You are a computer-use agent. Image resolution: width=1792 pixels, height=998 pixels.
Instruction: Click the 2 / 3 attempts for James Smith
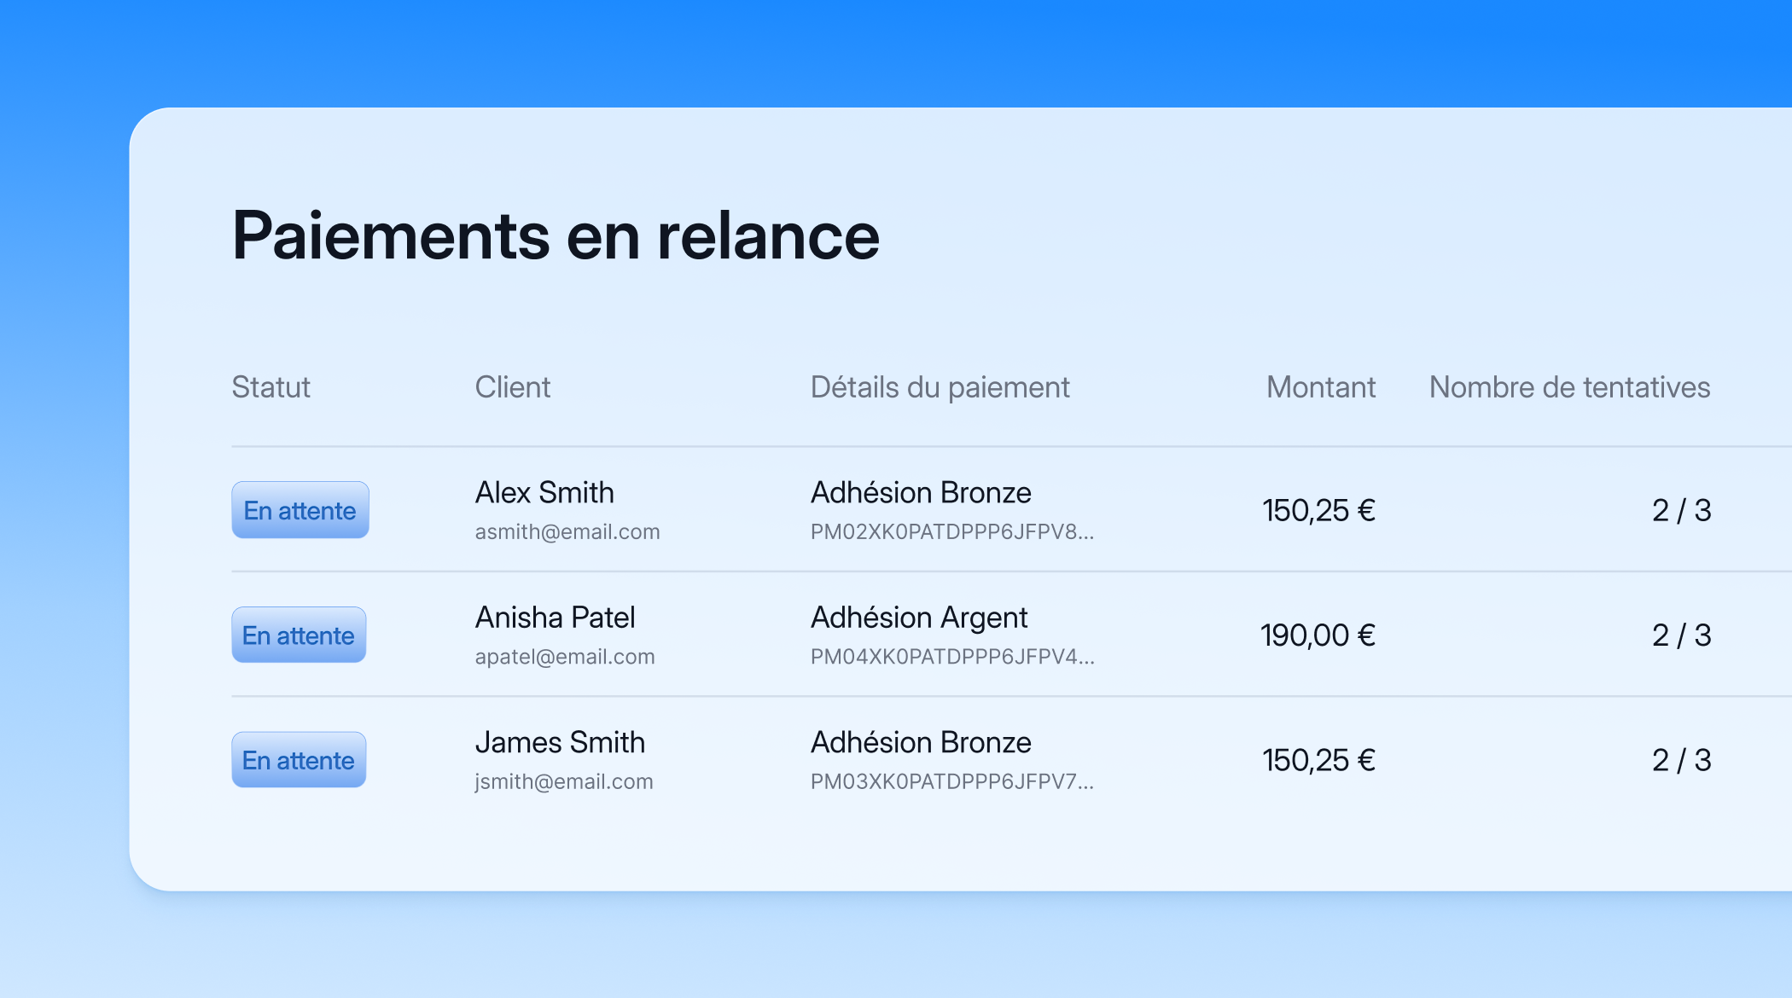pyautogui.click(x=1681, y=760)
